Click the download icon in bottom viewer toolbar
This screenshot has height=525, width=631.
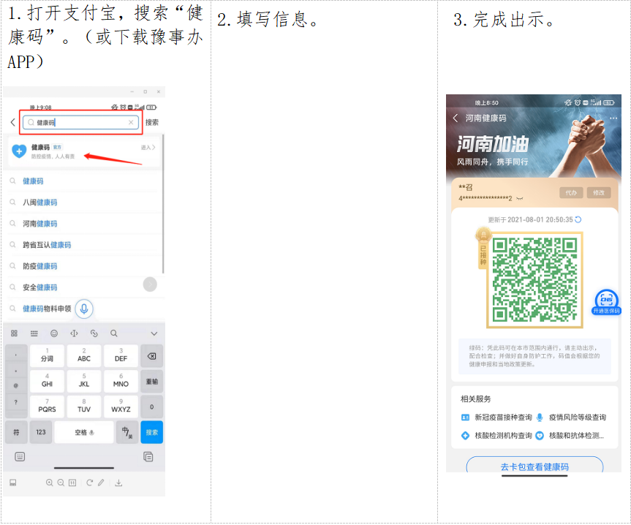click(118, 483)
